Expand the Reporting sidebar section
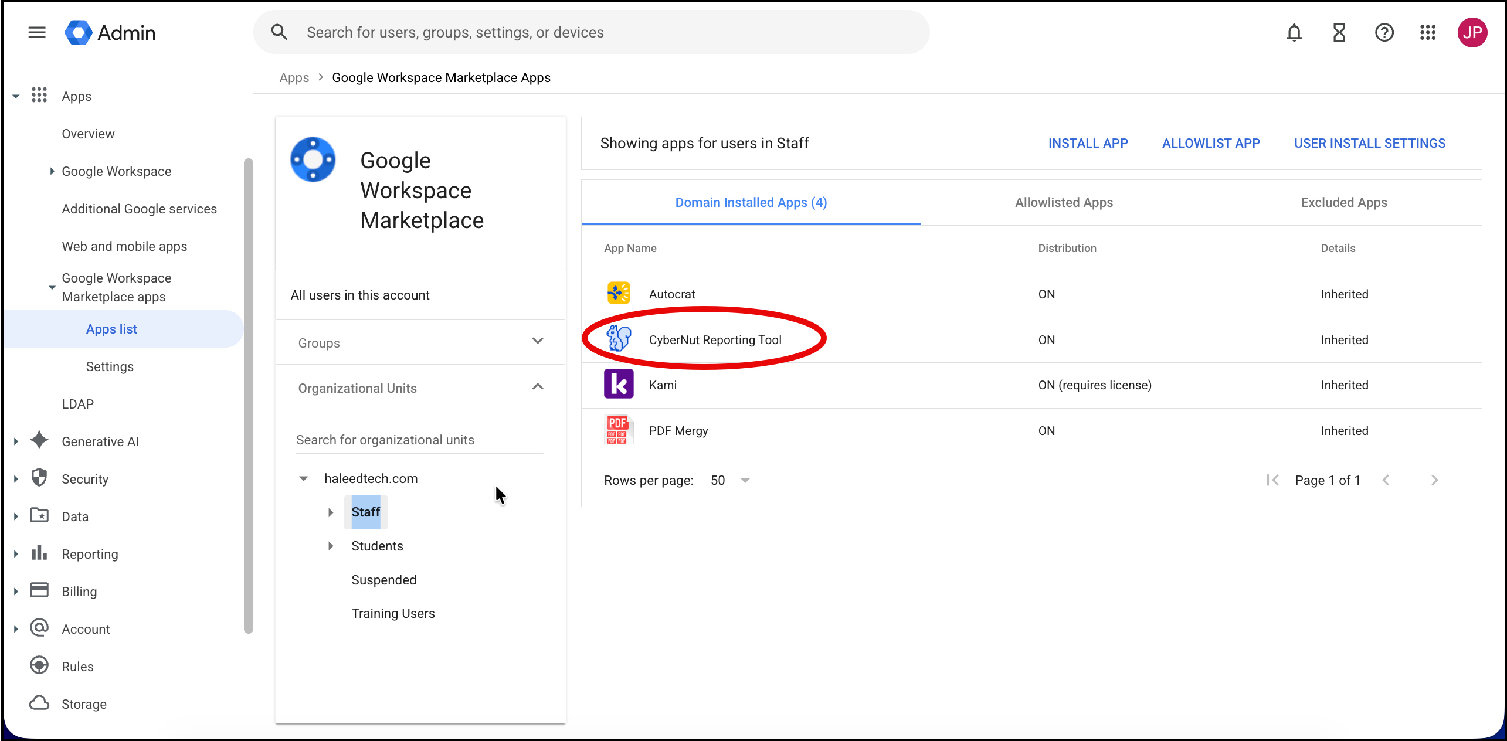The width and height of the screenshot is (1507, 741). click(16, 554)
